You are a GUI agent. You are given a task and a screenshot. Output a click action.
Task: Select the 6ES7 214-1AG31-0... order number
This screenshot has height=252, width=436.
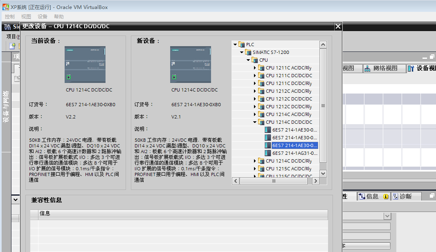pyautogui.click(x=295, y=153)
